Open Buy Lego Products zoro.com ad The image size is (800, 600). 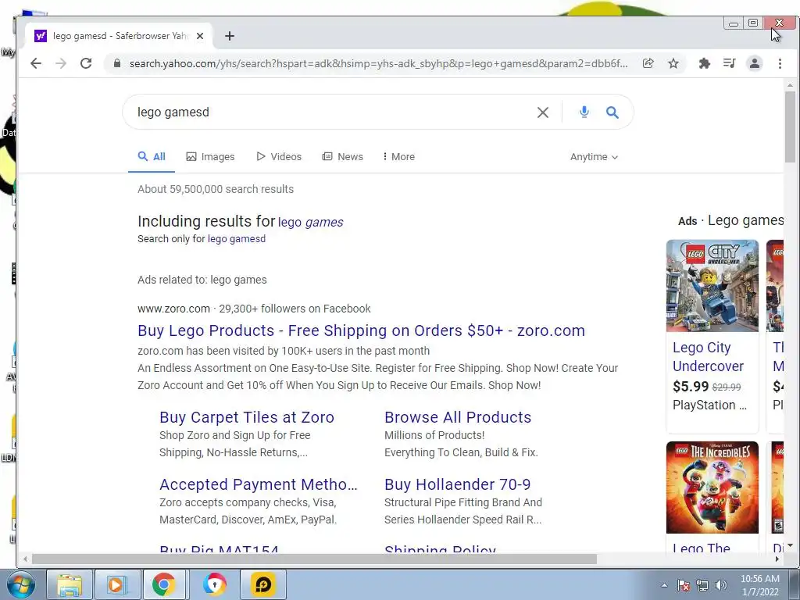[x=361, y=330]
